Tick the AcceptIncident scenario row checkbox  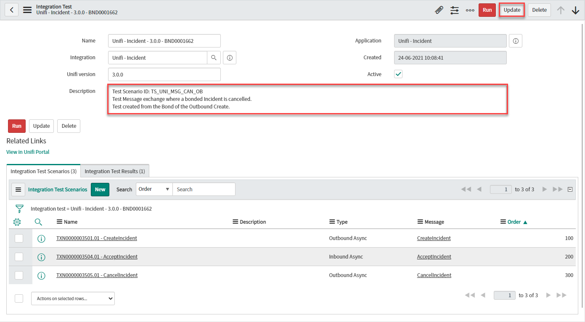[19, 257]
